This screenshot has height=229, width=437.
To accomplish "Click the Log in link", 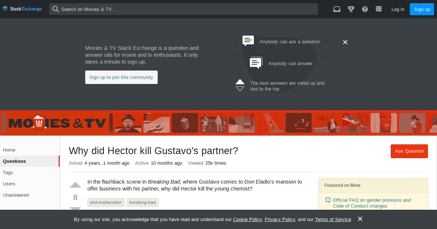I will click(398, 9).
